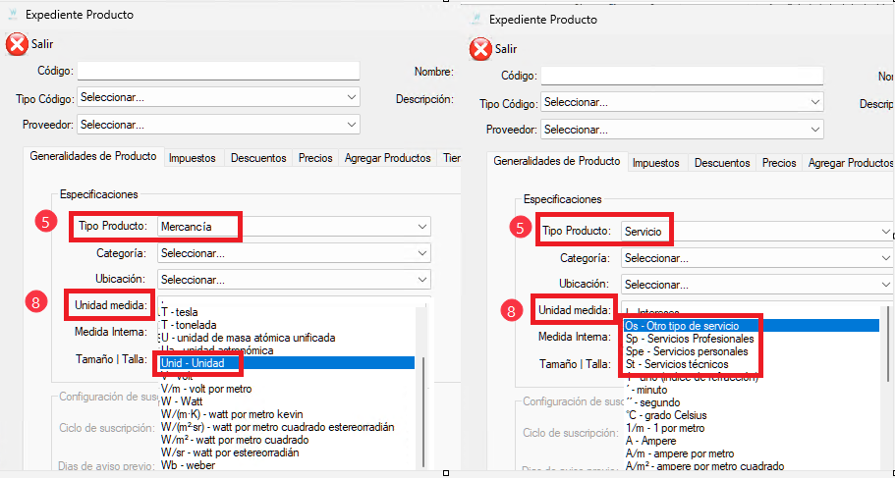Choose 'W - Watt' from unit list
895x479 pixels.
click(x=182, y=401)
